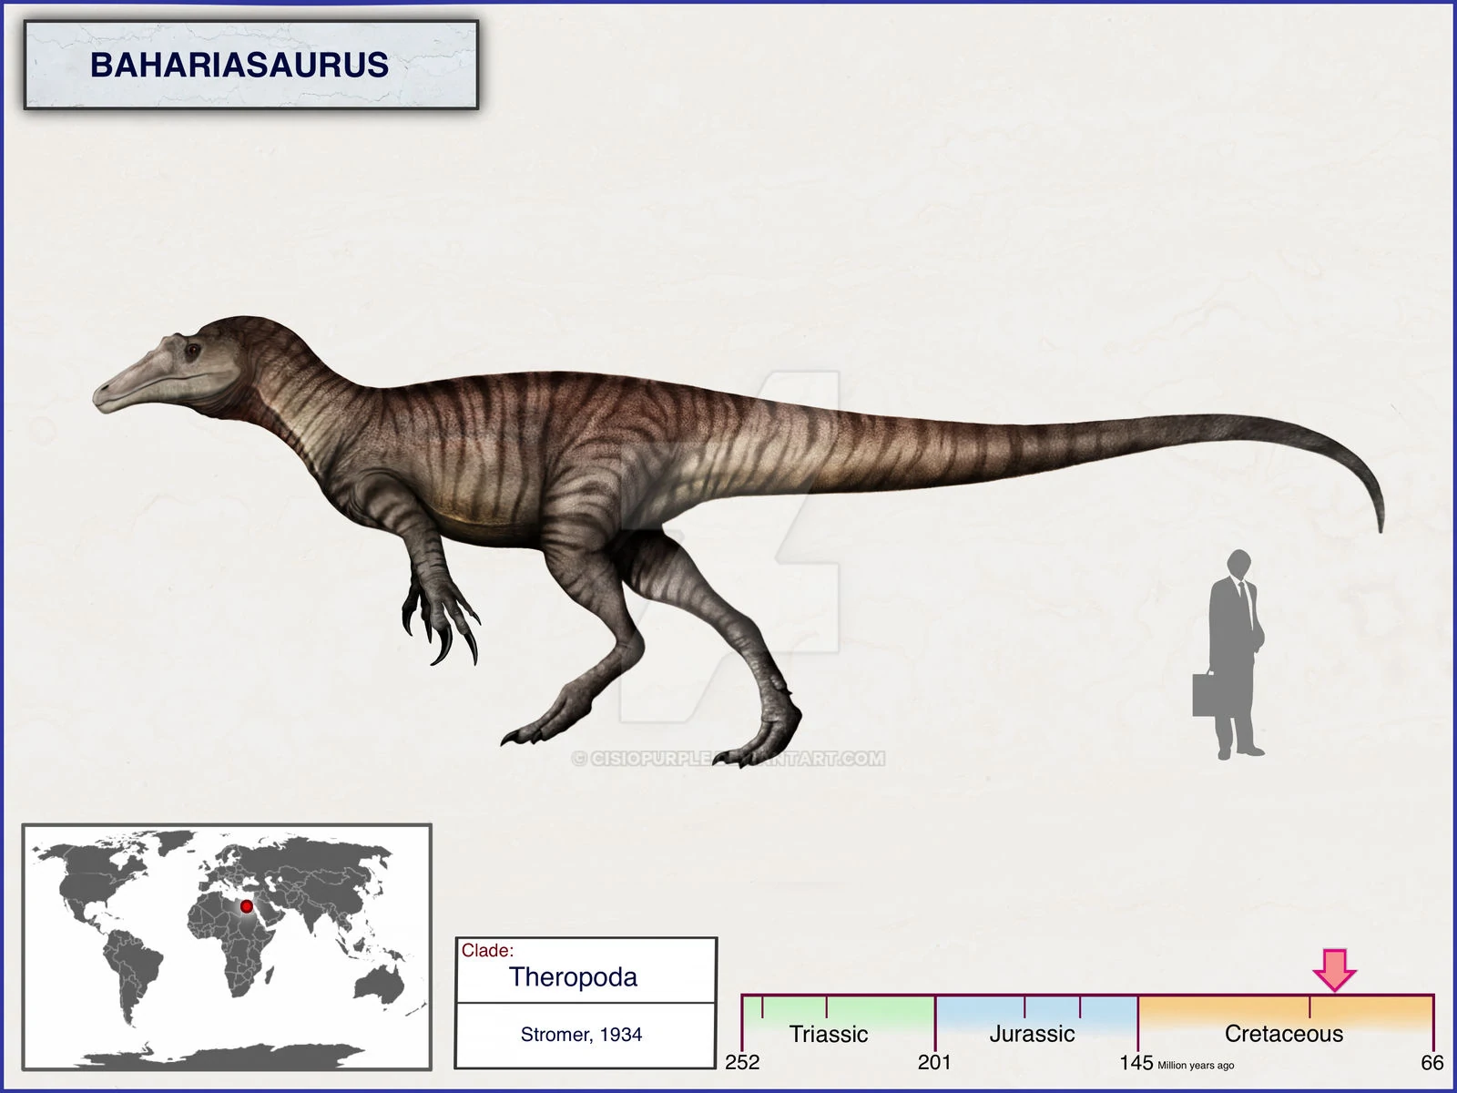This screenshot has width=1457, height=1093.
Task: Click the Stromer, 1934 entry
Action: pyautogui.click(x=581, y=1034)
